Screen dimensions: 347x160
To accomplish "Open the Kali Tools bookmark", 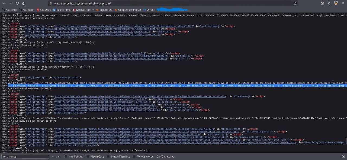I will click(x=27, y=10).
